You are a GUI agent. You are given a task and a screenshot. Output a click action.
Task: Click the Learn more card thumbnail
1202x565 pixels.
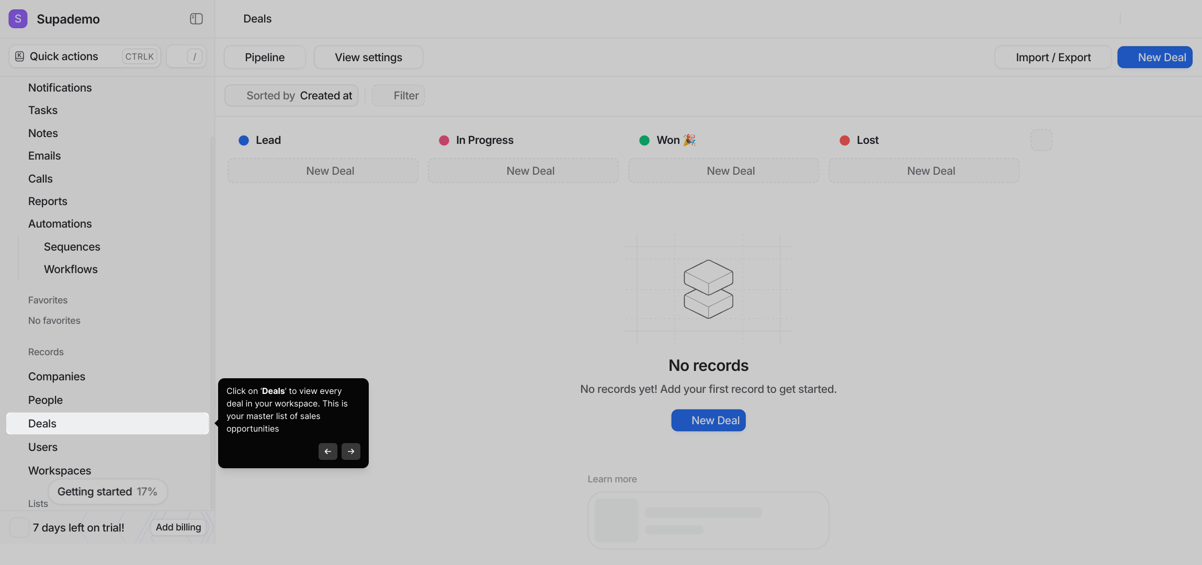coord(616,520)
